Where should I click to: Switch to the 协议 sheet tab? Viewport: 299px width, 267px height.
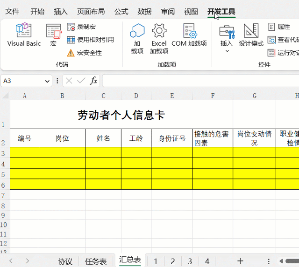[65, 261]
